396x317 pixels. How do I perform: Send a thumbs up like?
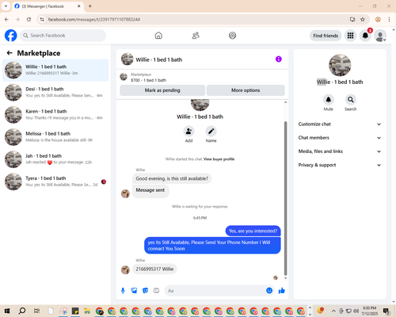point(282,291)
